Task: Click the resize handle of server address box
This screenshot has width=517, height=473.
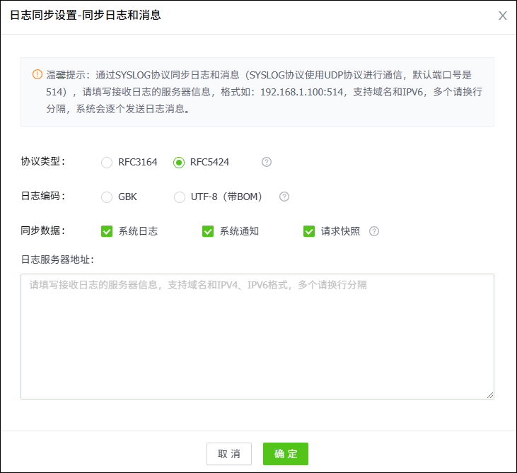Action: click(x=489, y=395)
